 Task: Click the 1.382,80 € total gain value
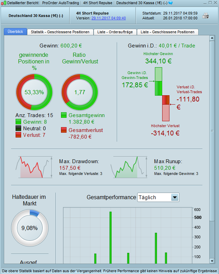(x=81, y=122)
